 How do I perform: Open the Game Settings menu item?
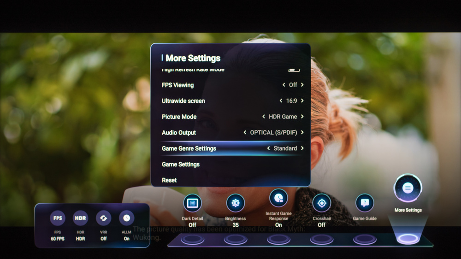tap(181, 165)
